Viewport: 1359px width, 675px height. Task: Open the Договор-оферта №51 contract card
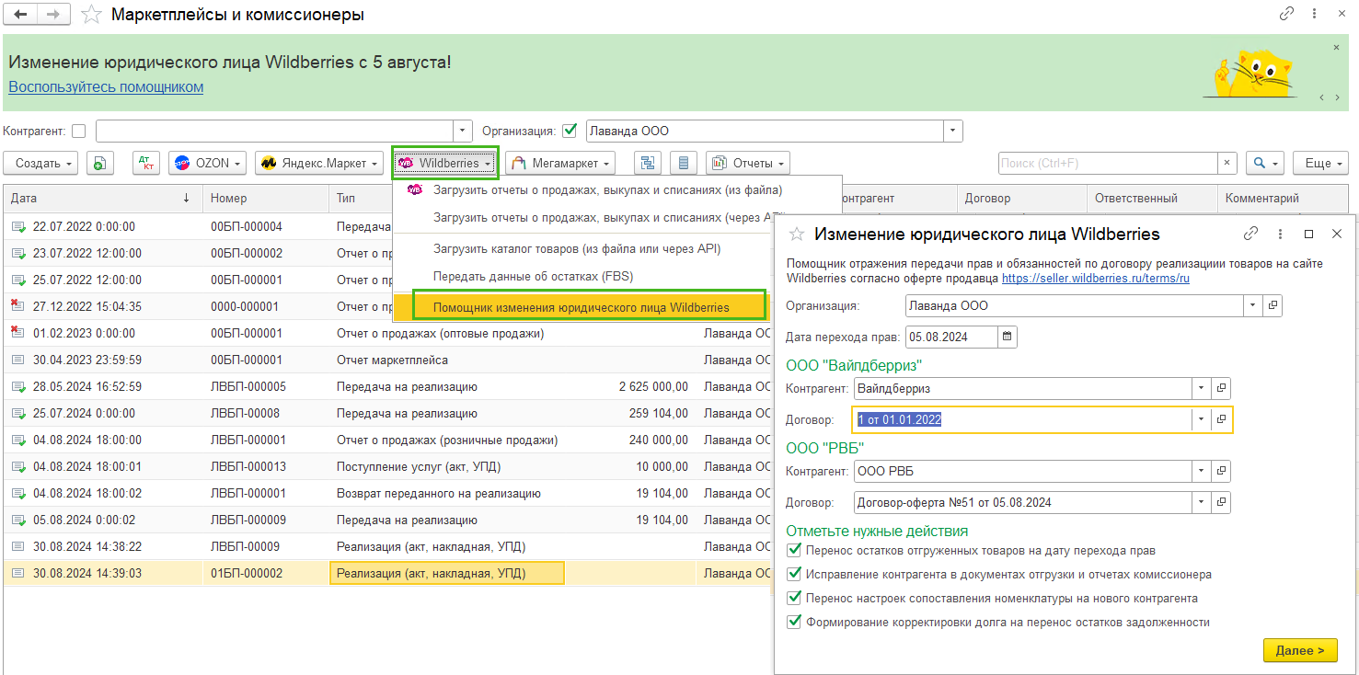click(x=1221, y=503)
